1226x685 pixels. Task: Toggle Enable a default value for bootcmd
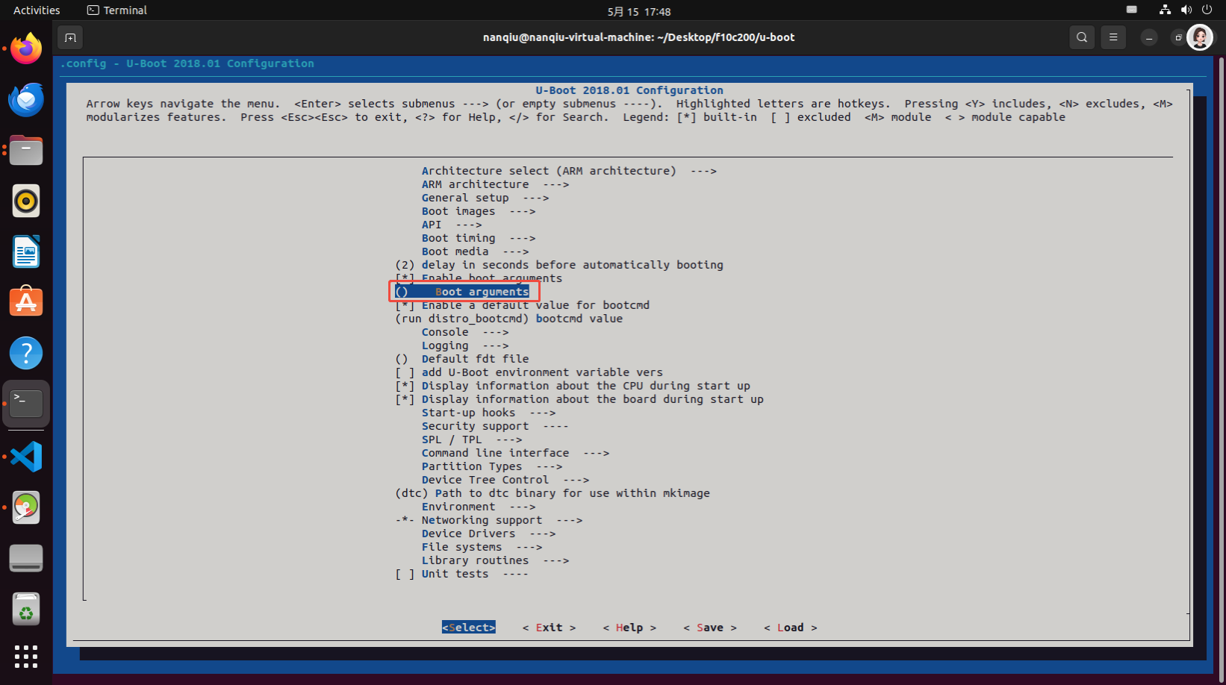coord(522,305)
